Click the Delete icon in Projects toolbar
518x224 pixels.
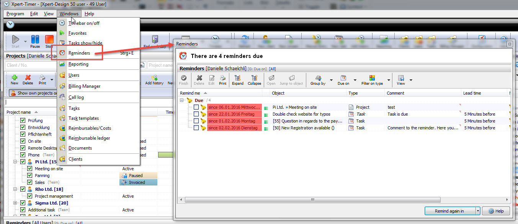click(28, 79)
